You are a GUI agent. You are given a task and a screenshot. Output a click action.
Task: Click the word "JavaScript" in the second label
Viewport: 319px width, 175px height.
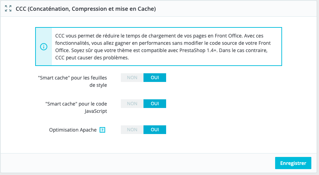pos(95,111)
